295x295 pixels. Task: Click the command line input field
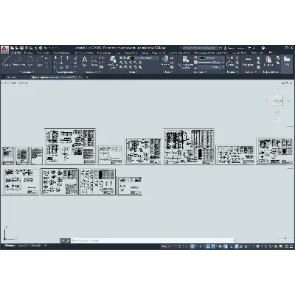tap(153, 240)
